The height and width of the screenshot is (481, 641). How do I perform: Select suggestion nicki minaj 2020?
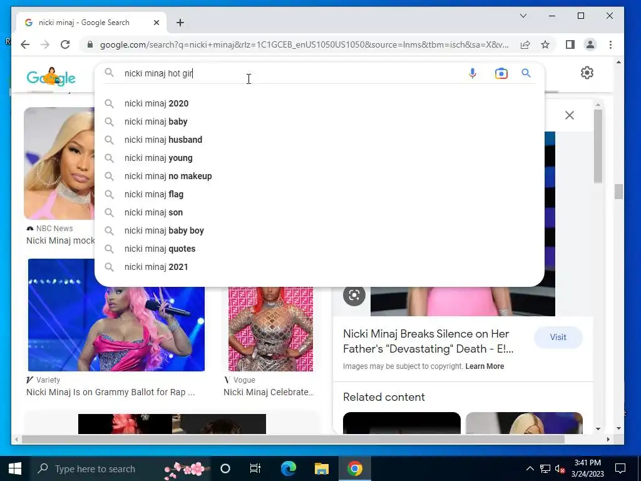[x=320, y=103]
